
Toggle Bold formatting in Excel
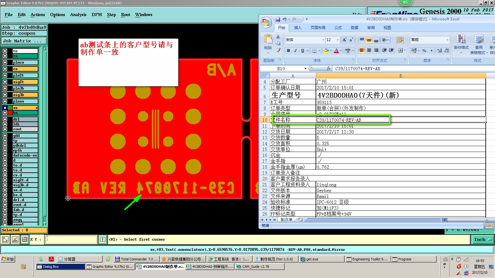pos(288,50)
